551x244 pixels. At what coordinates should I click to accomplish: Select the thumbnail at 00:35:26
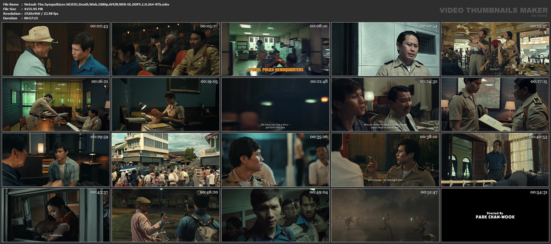[275, 160]
